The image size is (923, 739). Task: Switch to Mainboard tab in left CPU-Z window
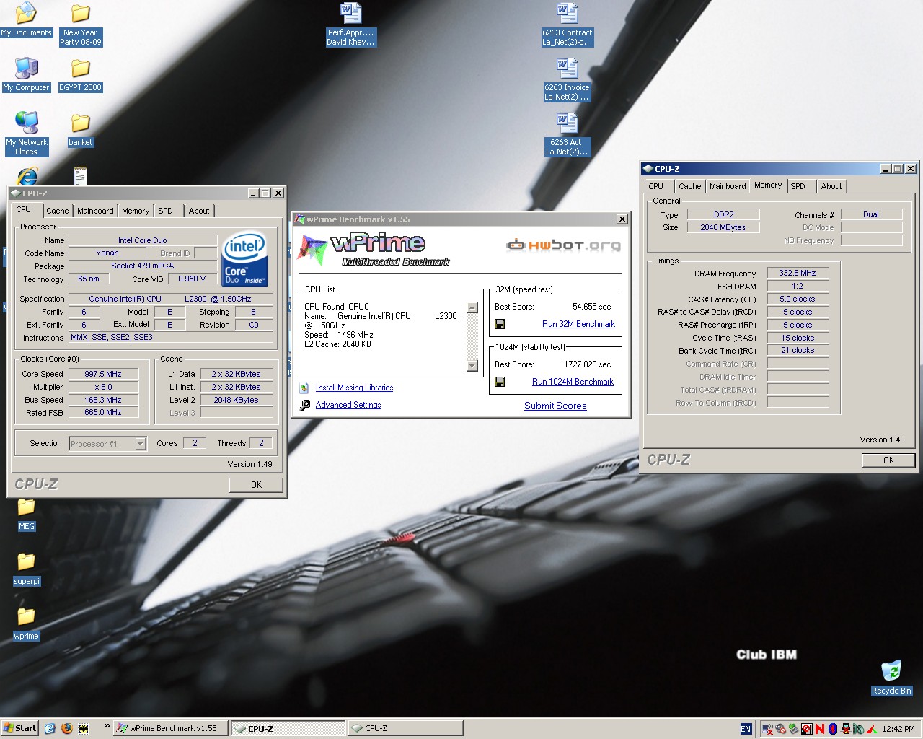pyautogui.click(x=95, y=211)
